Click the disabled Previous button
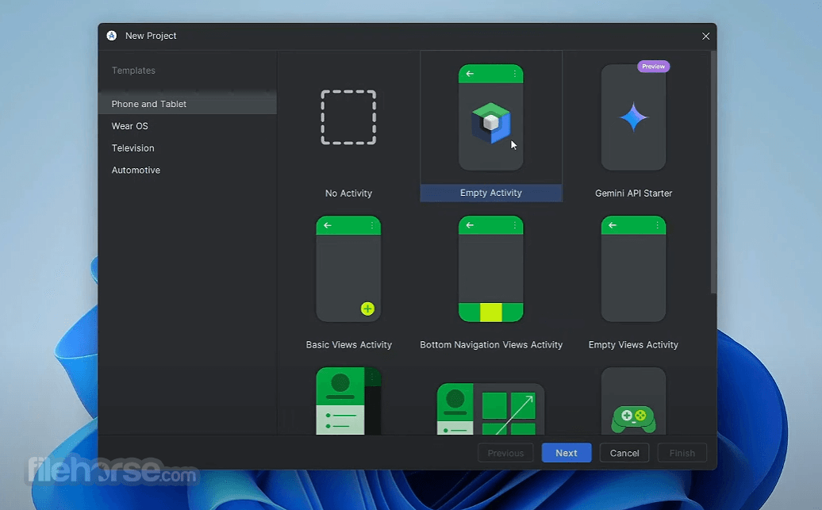822x510 pixels. (x=505, y=453)
